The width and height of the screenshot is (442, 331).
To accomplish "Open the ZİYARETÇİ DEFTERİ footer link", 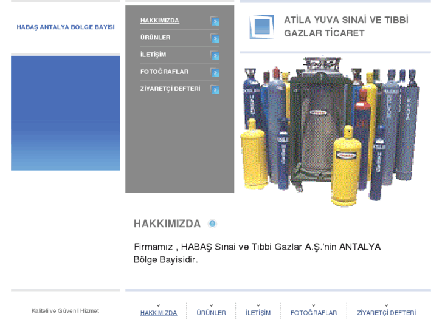I will coord(386,313).
